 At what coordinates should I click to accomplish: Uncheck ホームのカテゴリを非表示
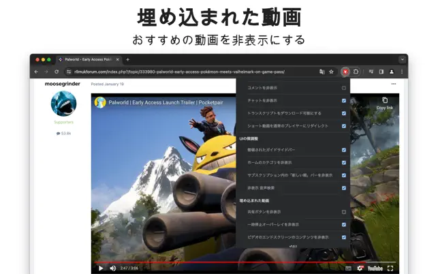coord(344,163)
